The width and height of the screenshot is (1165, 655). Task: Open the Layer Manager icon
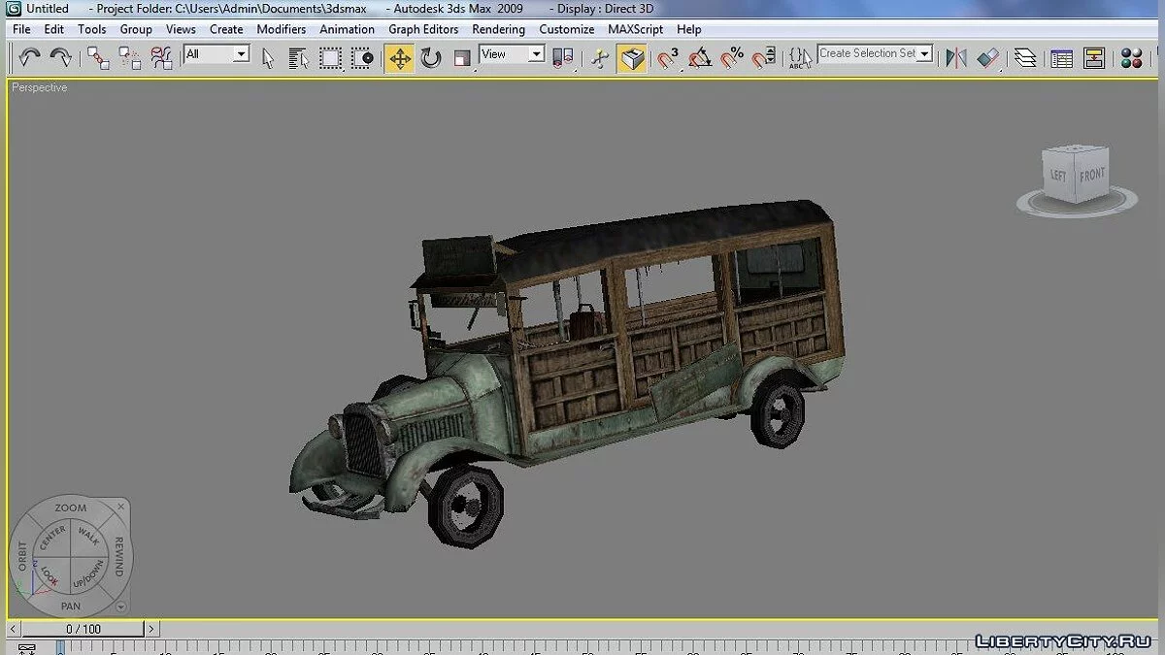coord(1025,58)
